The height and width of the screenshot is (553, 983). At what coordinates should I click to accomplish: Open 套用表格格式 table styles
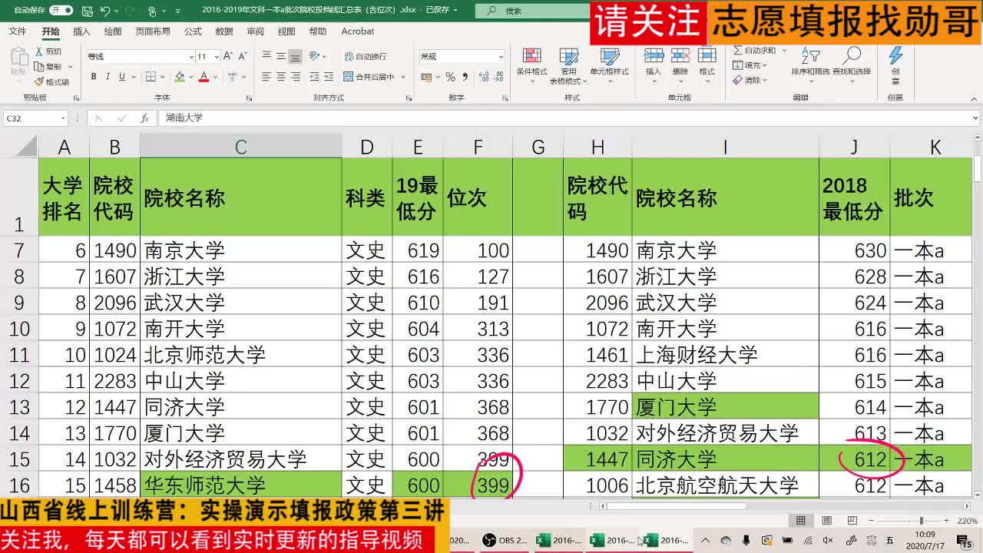569,66
